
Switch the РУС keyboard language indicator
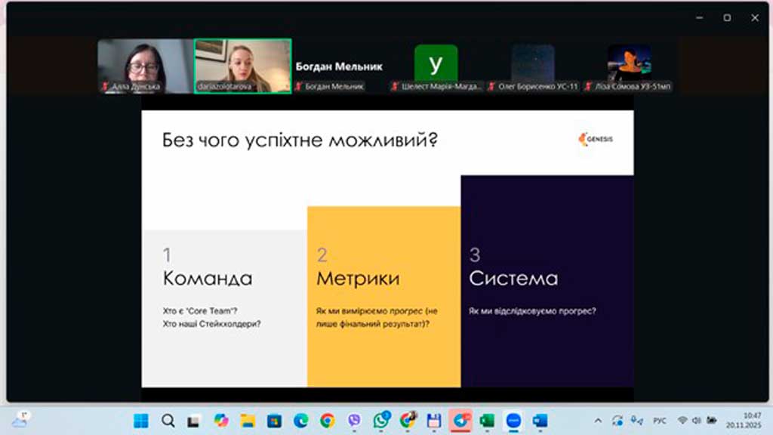point(659,421)
